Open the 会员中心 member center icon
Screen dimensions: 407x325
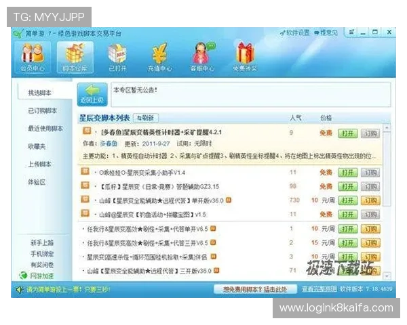pos(33,58)
